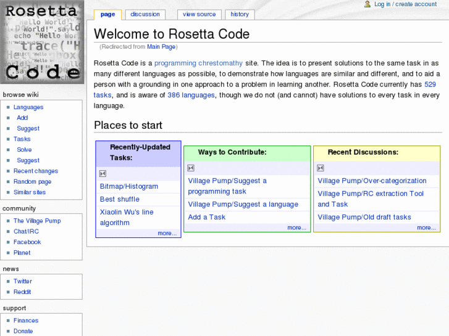Collapse the Ways to Contribute box icon
The image size is (449, 336).
(191, 168)
